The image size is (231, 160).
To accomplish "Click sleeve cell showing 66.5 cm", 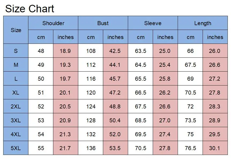I will point(140,92).
